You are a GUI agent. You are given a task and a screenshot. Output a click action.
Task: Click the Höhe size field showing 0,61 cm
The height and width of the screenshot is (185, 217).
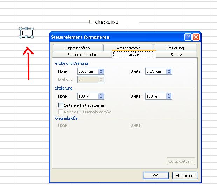pos(88,71)
